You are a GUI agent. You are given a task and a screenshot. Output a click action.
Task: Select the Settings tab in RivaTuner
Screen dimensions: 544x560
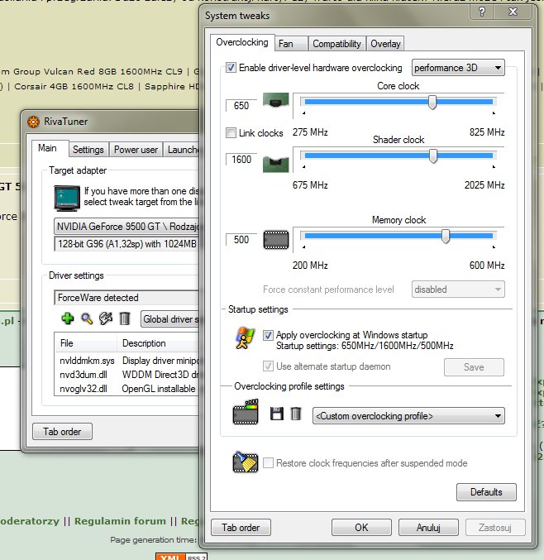coord(88,149)
